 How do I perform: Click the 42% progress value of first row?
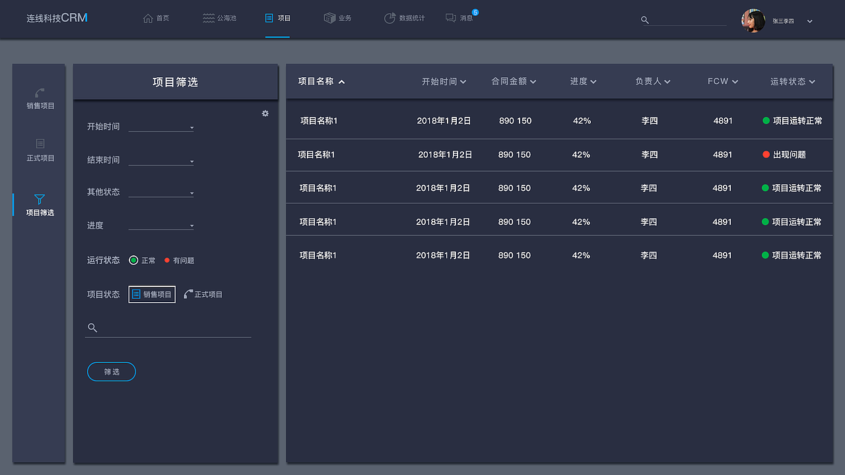coord(581,121)
